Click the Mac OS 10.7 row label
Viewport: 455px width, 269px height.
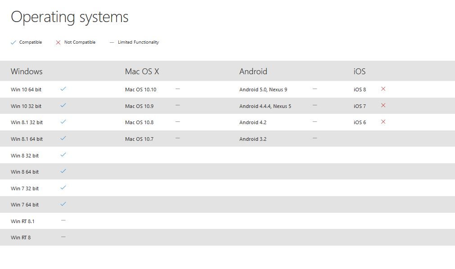pos(139,139)
